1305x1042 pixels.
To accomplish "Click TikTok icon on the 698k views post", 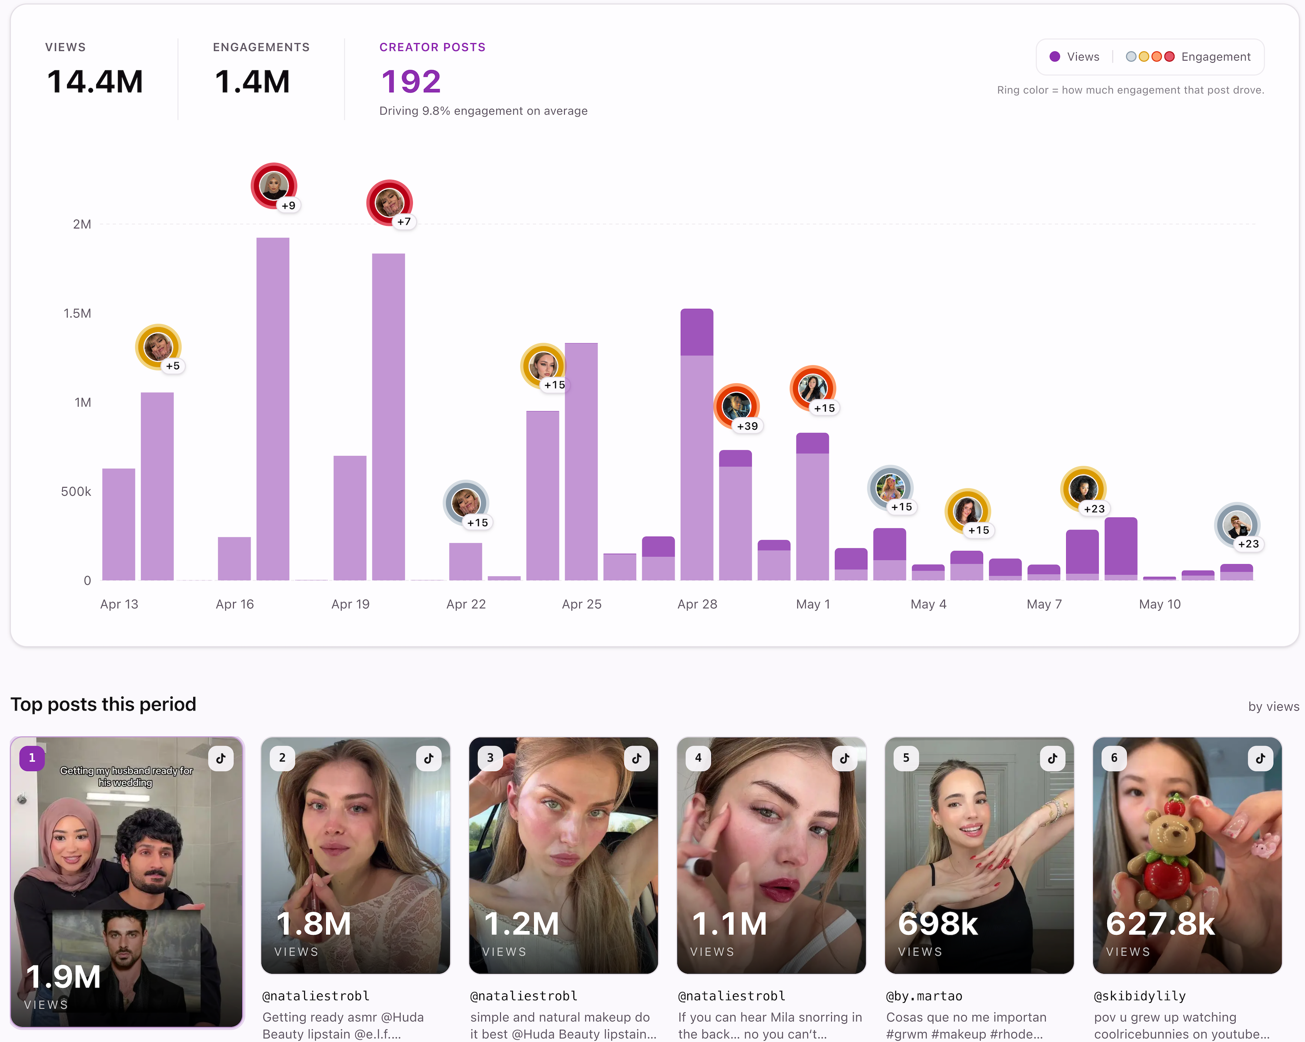I will tap(1053, 758).
